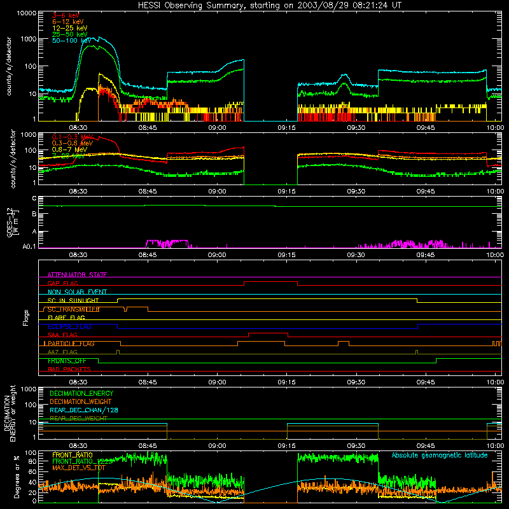The width and height of the screenshot is (509, 509).
Task: Select the BAD_PACKETS flag label
Action: pyautogui.click(x=69, y=369)
